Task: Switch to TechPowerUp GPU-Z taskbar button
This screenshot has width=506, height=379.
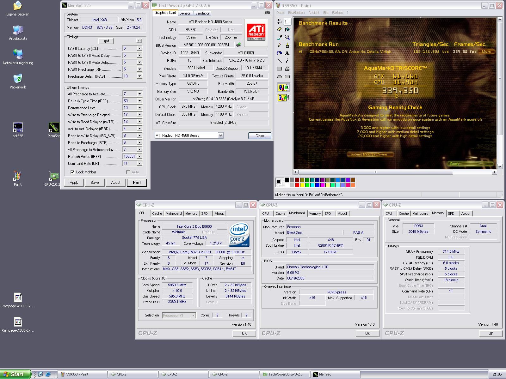Action: (x=284, y=374)
